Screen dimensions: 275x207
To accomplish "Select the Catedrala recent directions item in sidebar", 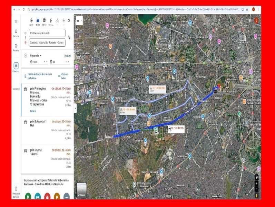I will click(x=16, y=67).
